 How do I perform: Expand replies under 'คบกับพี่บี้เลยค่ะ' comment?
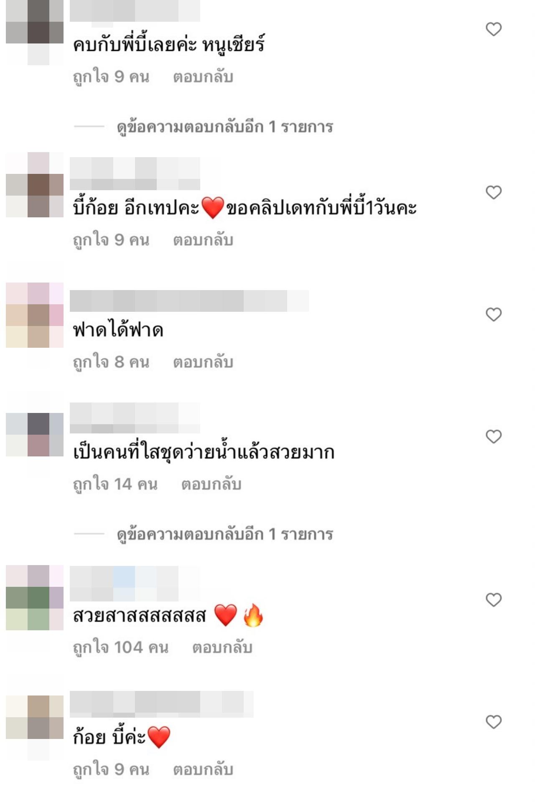[x=224, y=126]
